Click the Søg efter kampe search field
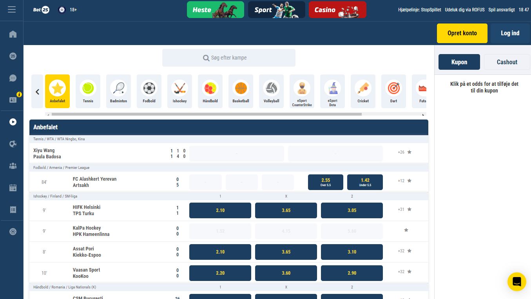The height and width of the screenshot is (299, 531). [x=229, y=58]
